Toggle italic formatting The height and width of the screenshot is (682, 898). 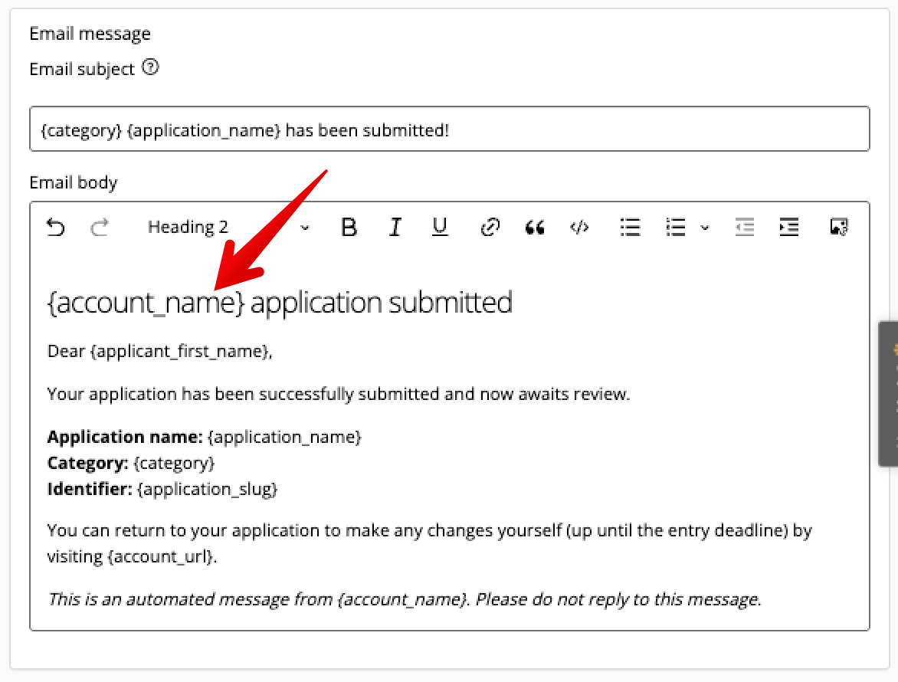(x=395, y=227)
